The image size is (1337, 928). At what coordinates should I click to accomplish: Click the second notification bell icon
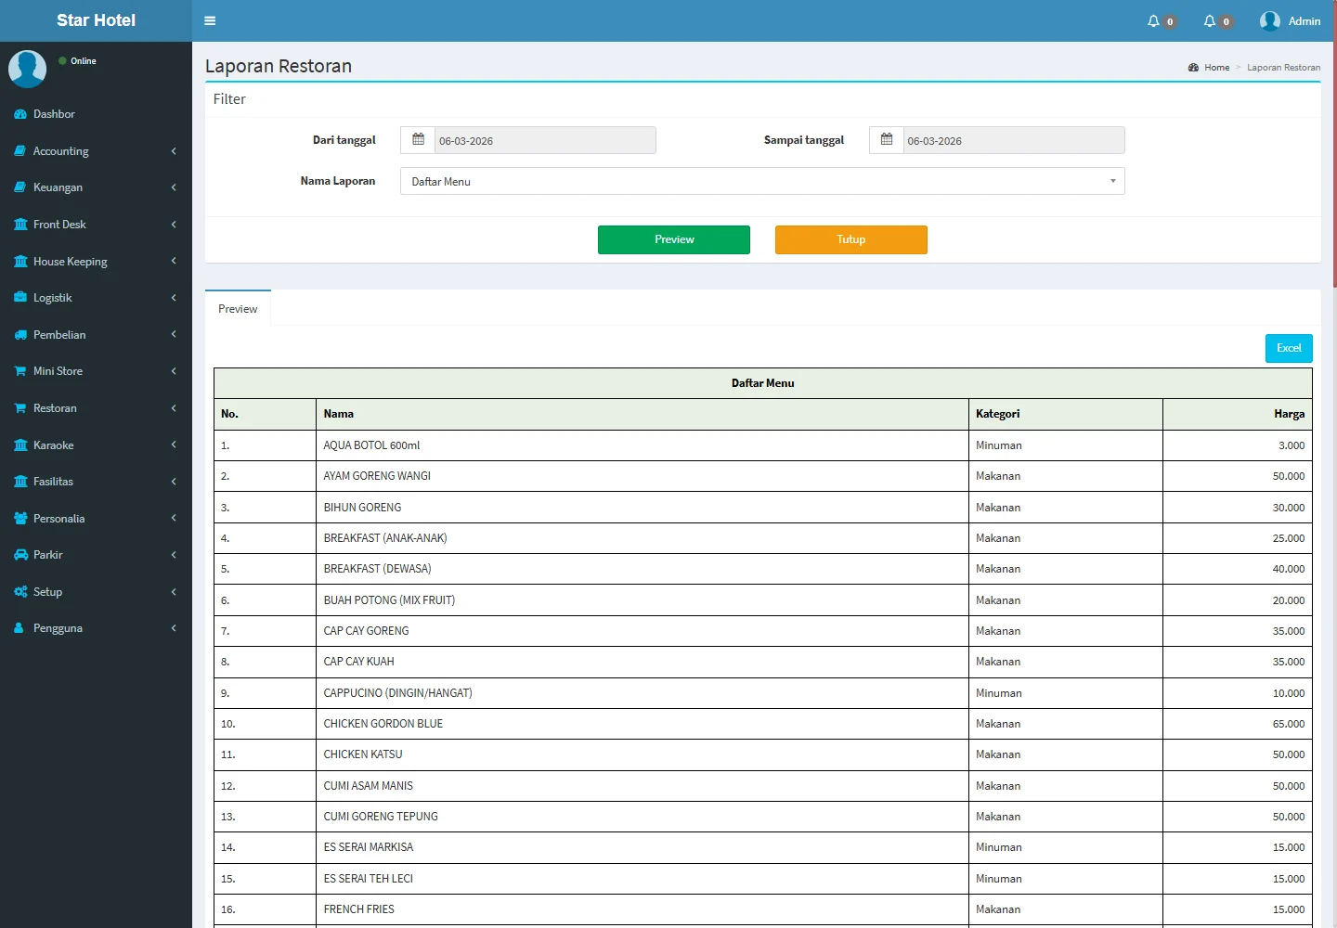pyautogui.click(x=1209, y=20)
